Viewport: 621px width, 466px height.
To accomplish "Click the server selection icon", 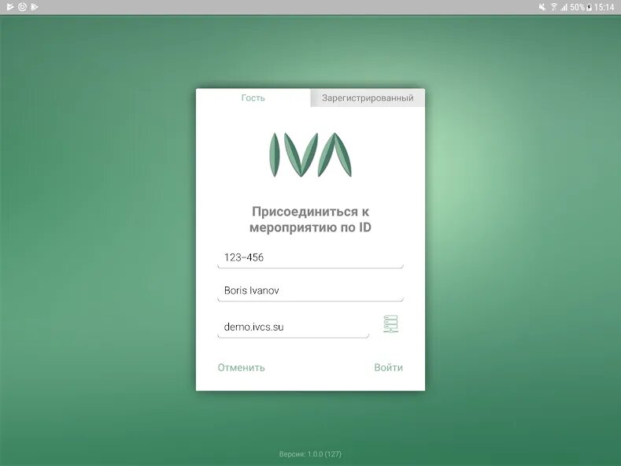I will (391, 324).
